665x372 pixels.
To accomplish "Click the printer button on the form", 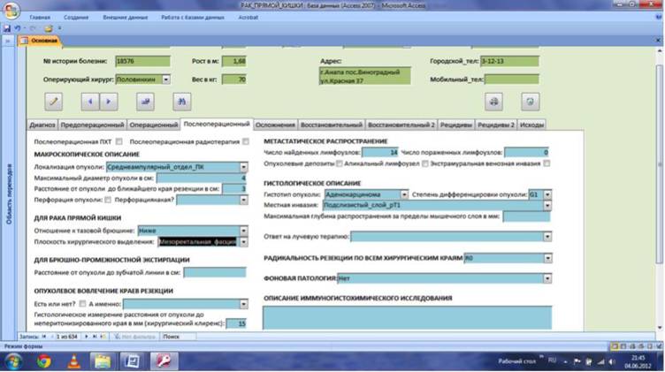I will click(493, 102).
